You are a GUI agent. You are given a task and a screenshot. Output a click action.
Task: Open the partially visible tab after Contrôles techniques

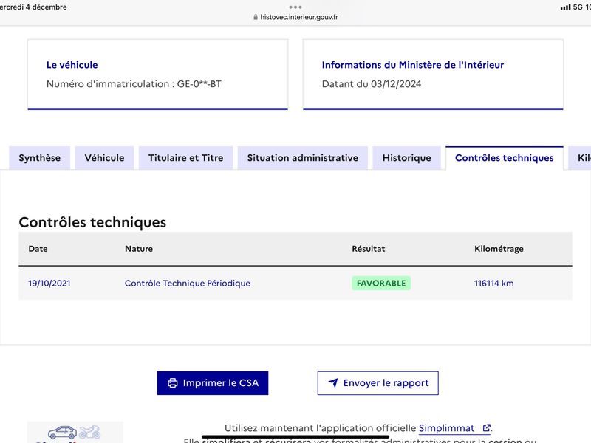pos(581,158)
